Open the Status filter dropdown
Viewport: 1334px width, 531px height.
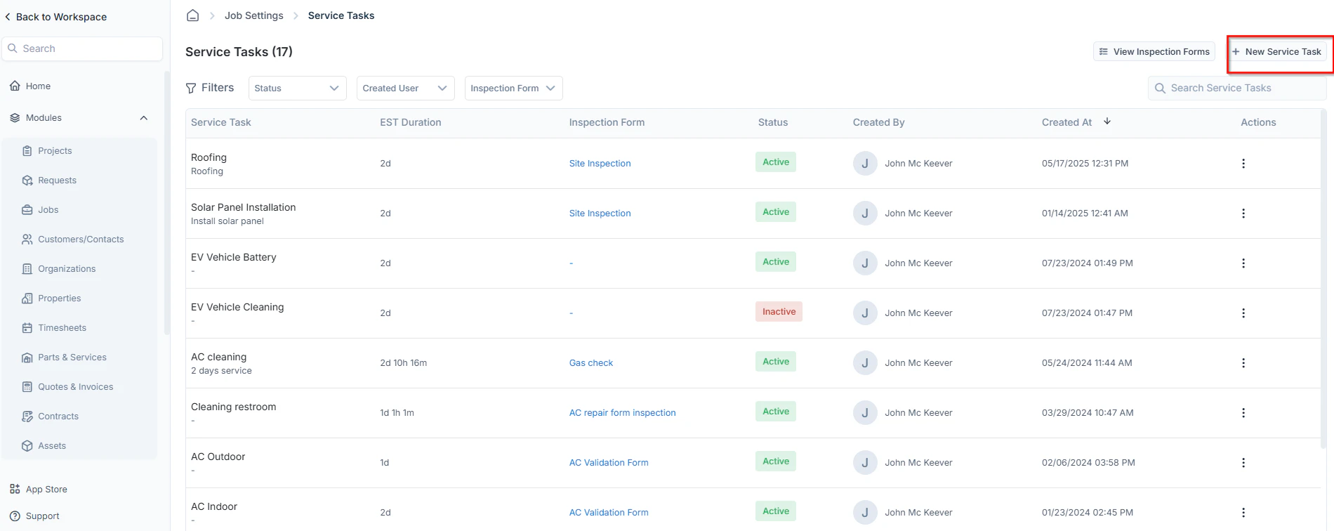point(297,88)
